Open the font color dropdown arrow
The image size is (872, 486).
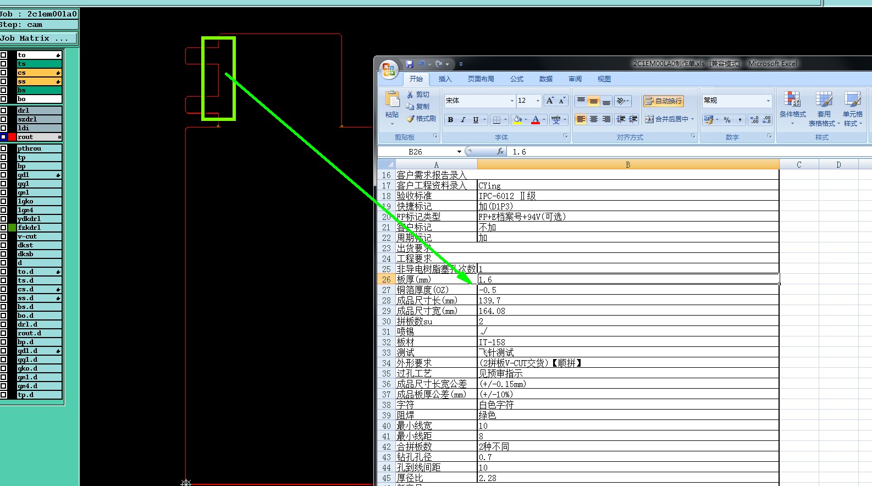pos(544,119)
